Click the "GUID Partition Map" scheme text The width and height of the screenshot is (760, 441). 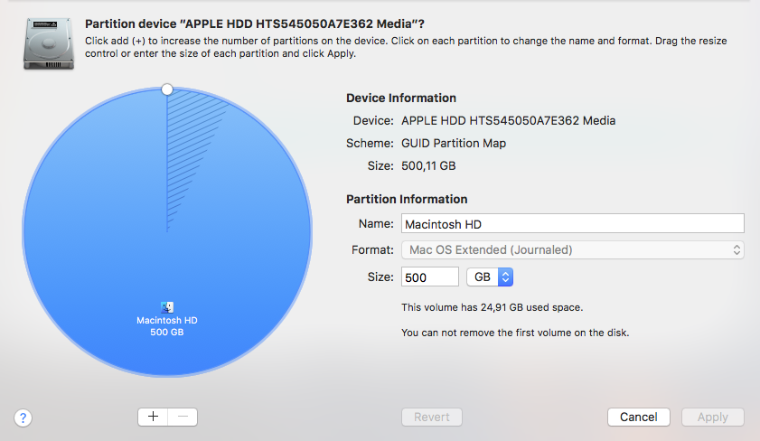click(x=454, y=144)
